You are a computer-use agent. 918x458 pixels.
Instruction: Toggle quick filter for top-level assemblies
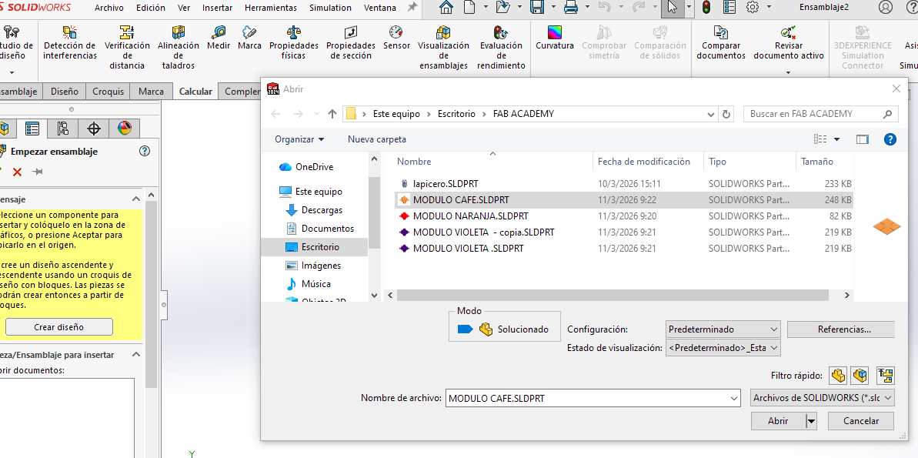pyautogui.click(x=885, y=375)
